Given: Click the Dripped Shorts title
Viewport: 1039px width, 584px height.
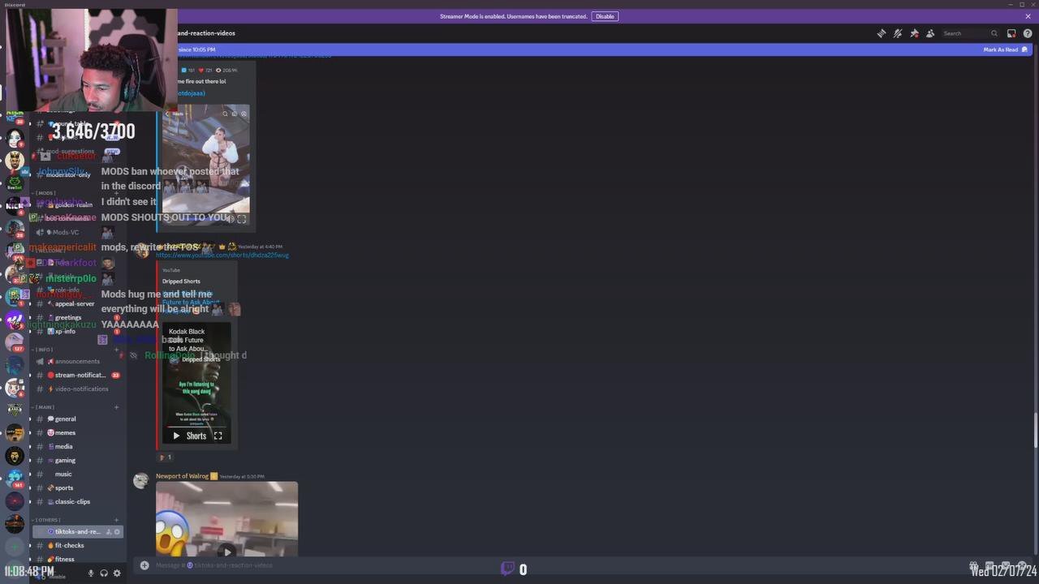Looking at the screenshot, I should pyautogui.click(x=181, y=281).
